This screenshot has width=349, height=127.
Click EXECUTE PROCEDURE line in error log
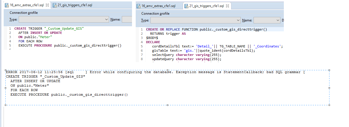pos(69,95)
